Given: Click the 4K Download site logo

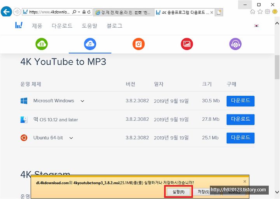Looking at the screenshot, I should 19,25.
